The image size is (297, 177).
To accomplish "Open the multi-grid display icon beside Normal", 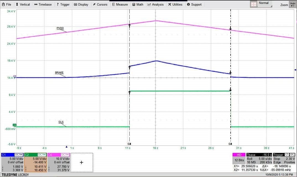I will pos(254,4).
